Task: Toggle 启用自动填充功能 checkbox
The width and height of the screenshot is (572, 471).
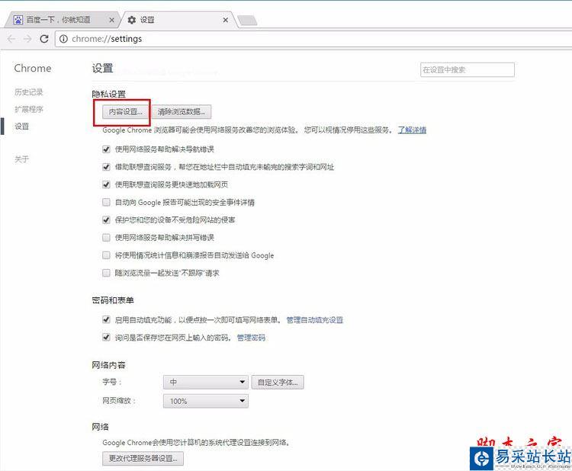Action: (106, 319)
